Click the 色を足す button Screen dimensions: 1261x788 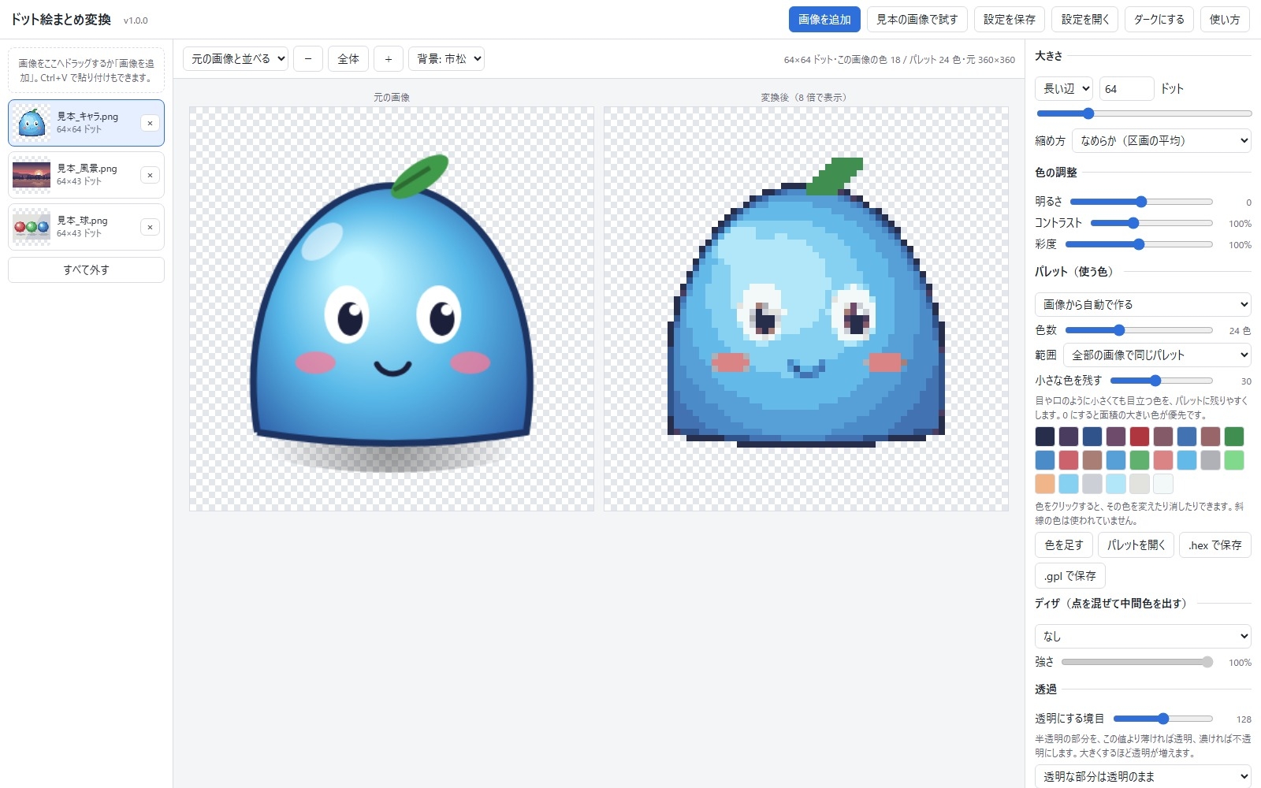click(x=1064, y=545)
